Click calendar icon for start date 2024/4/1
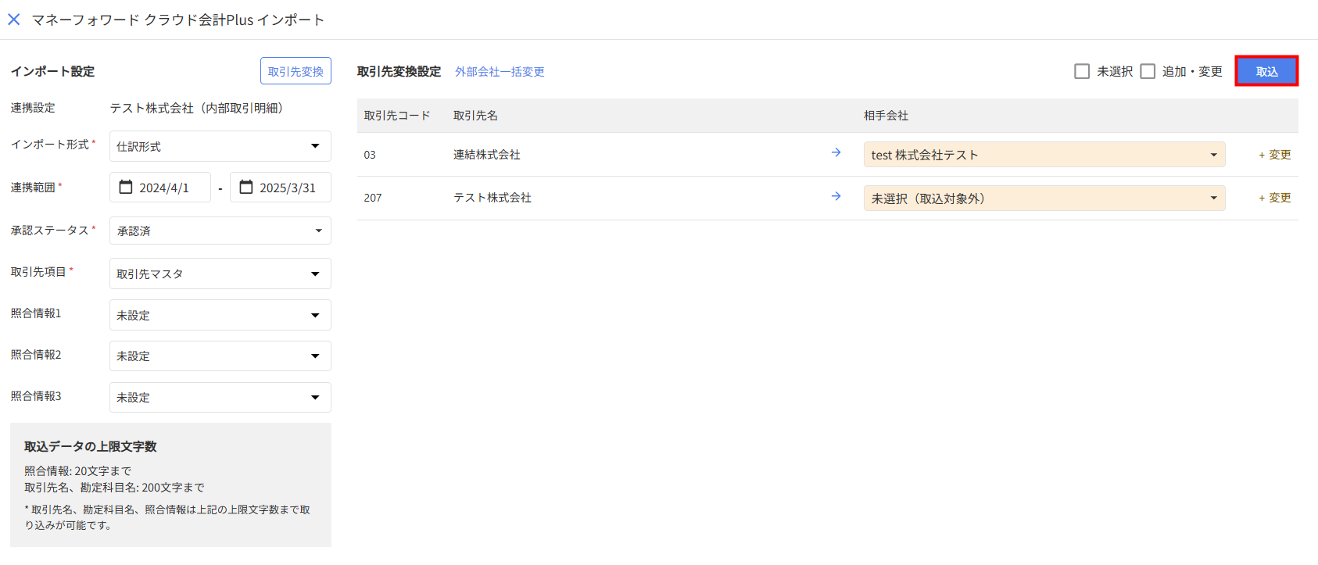 [125, 188]
